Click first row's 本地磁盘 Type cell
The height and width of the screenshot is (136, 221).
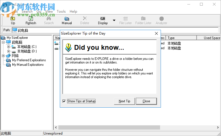pyautogui.click(x=174, y=43)
